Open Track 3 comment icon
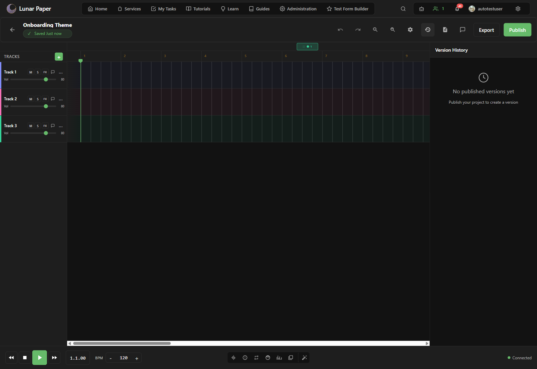This screenshot has height=369, width=537. [x=53, y=126]
